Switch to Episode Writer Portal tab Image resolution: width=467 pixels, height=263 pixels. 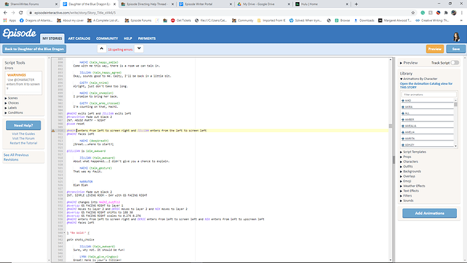click(206, 4)
